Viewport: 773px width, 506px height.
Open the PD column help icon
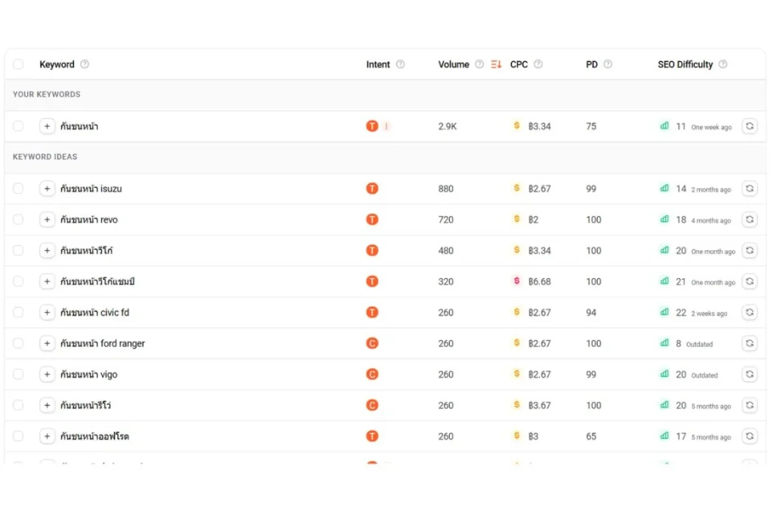(608, 65)
